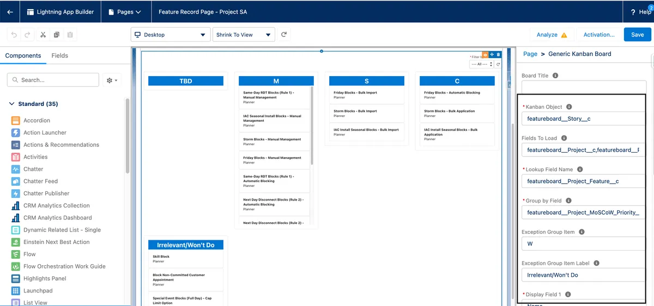
Task: Click the Cut scissors icon
Action: point(43,35)
